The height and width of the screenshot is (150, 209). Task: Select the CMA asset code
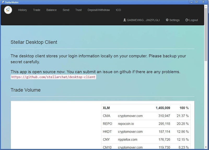[x=107, y=116]
